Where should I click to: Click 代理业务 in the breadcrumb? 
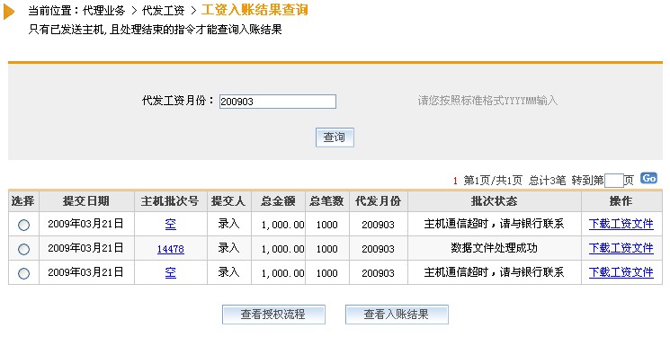click(103, 10)
